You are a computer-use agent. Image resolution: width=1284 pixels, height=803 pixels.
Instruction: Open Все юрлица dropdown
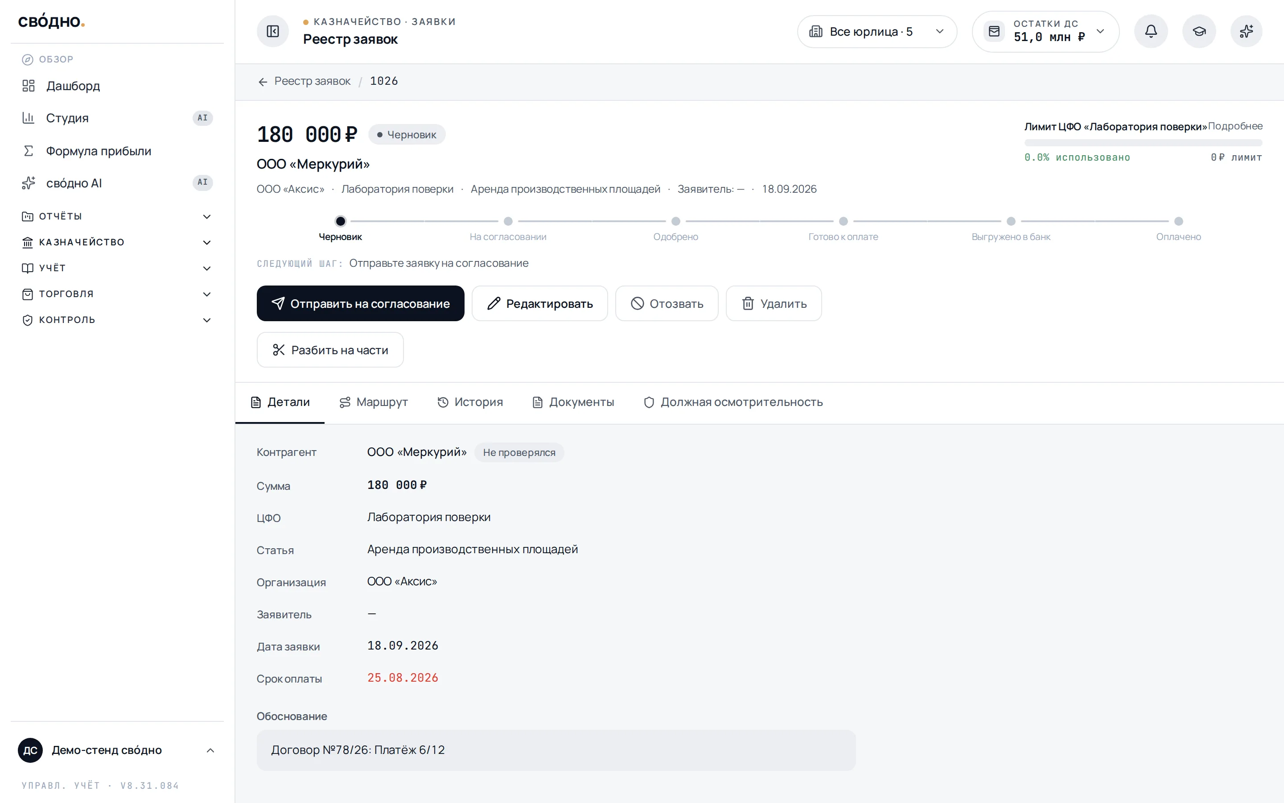click(x=877, y=31)
